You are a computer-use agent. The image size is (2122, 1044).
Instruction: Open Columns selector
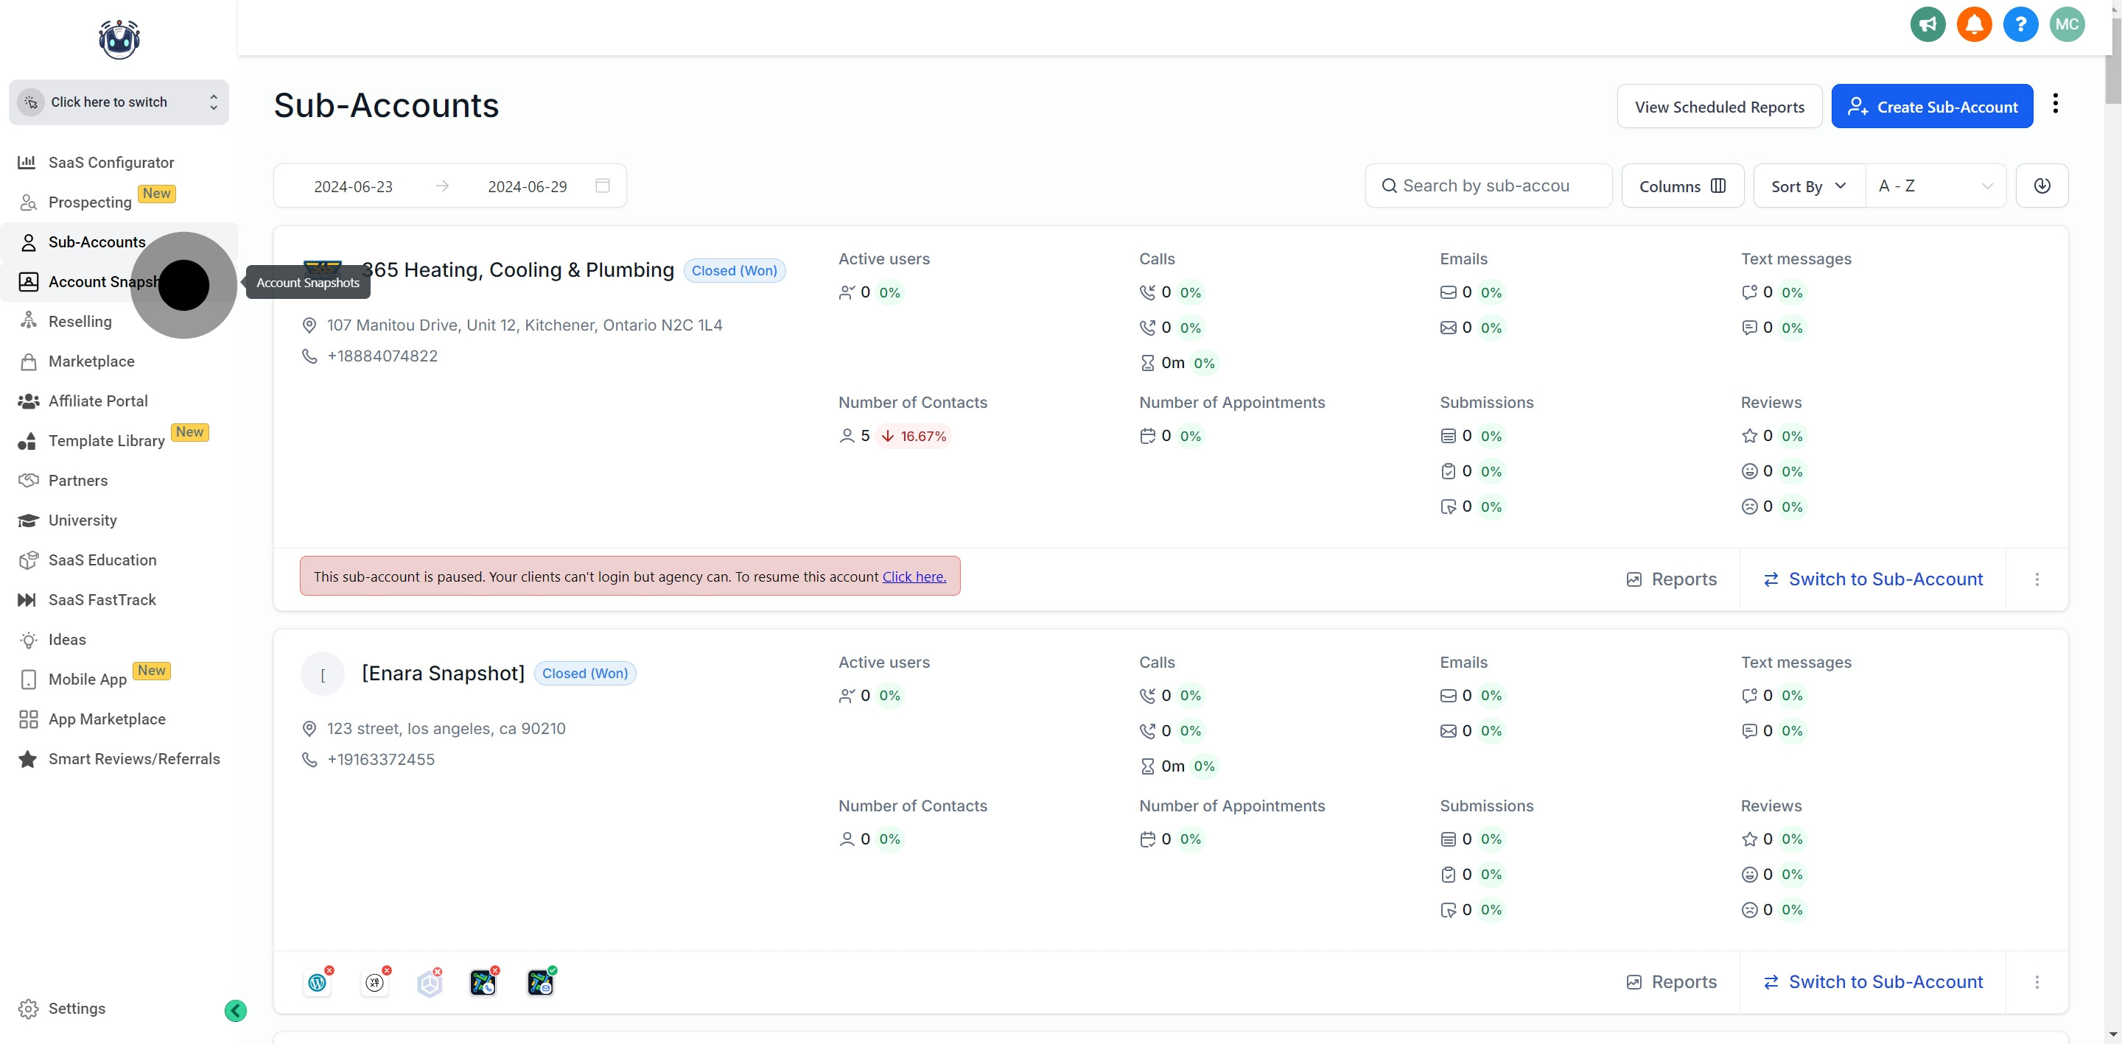point(1681,186)
